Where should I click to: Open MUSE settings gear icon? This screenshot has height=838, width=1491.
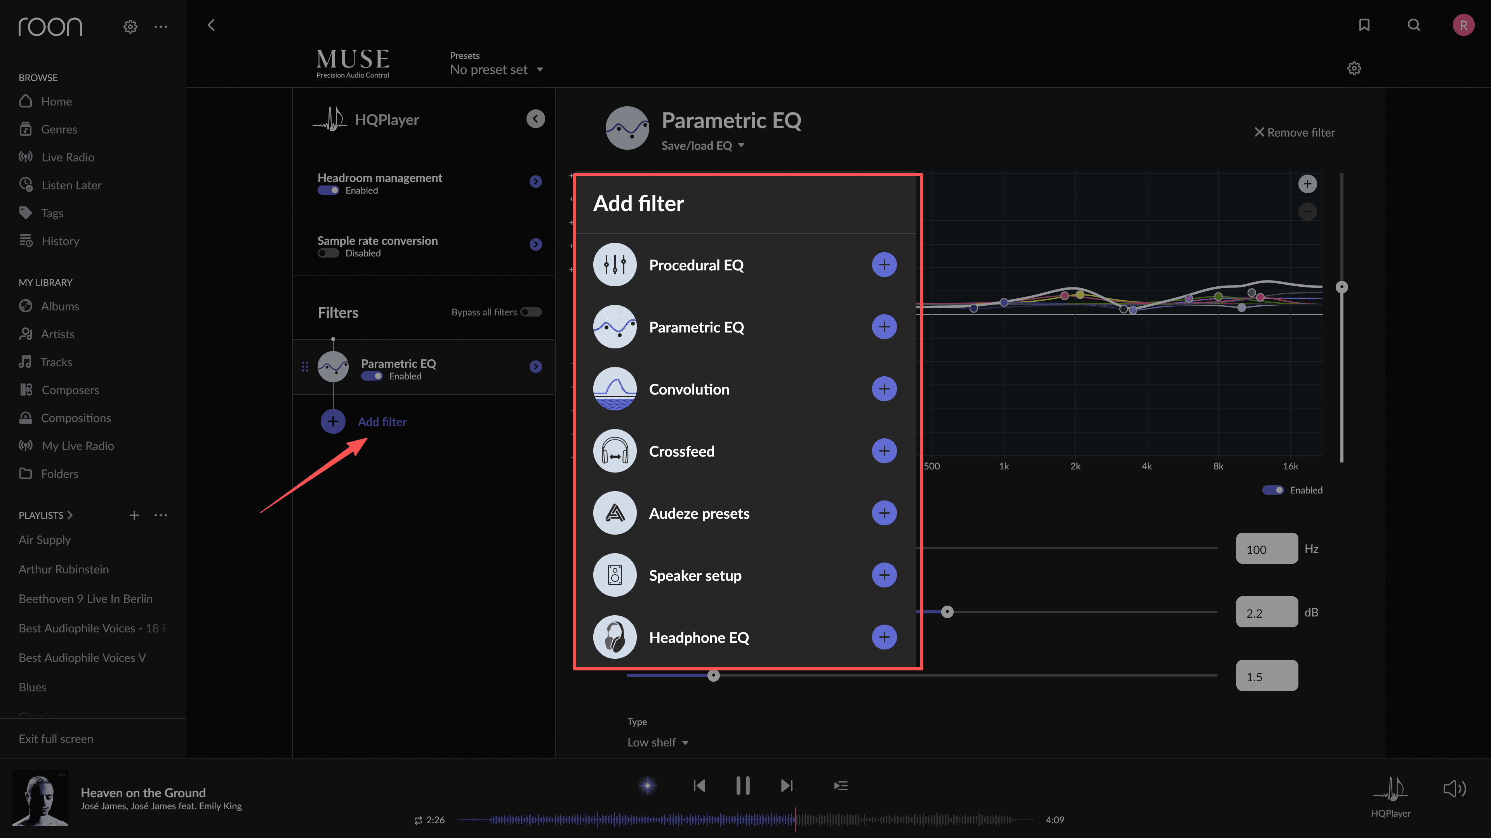(x=1354, y=68)
